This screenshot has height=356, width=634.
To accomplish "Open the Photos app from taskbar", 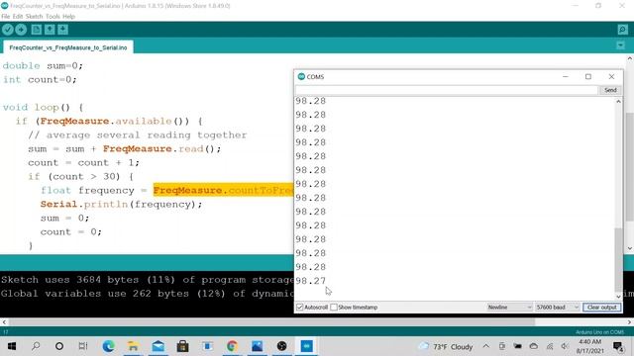I will coord(258,346).
